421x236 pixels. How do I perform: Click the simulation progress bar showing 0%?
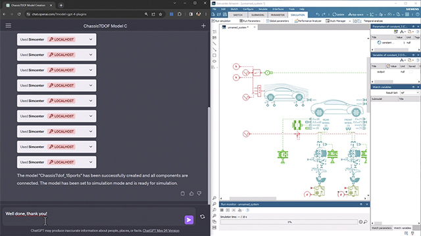pos(289,222)
